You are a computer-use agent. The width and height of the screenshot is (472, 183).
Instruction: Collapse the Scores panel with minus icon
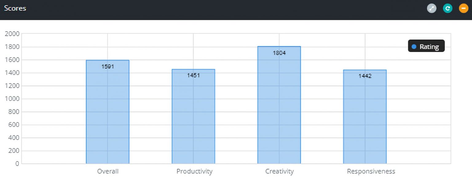(464, 8)
